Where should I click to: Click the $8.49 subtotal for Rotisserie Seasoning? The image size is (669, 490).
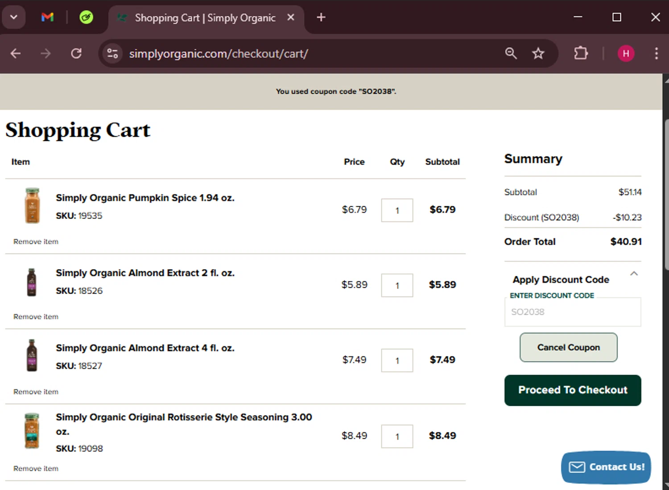pos(442,436)
